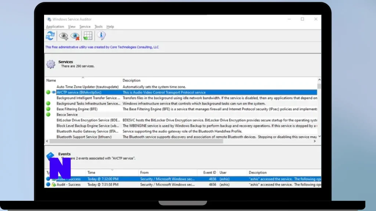Click the horizontal scrollbar left arrow
The height and width of the screenshot is (211, 376).
[x=47, y=141]
